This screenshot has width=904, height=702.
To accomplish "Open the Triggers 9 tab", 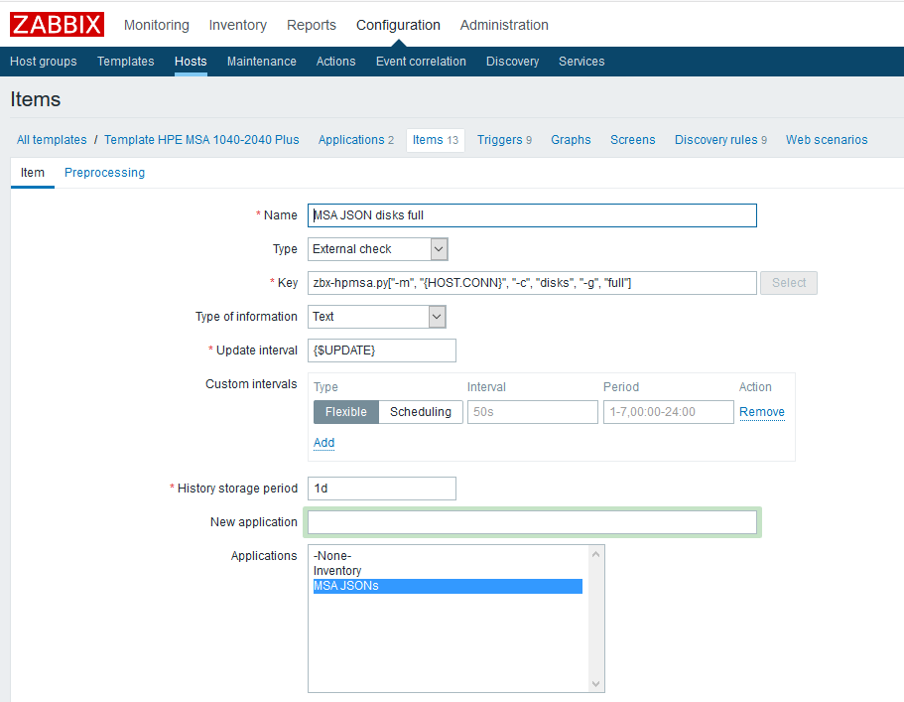I will (504, 140).
